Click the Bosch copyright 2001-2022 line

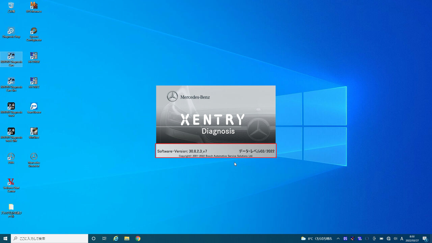coord(216,156)
